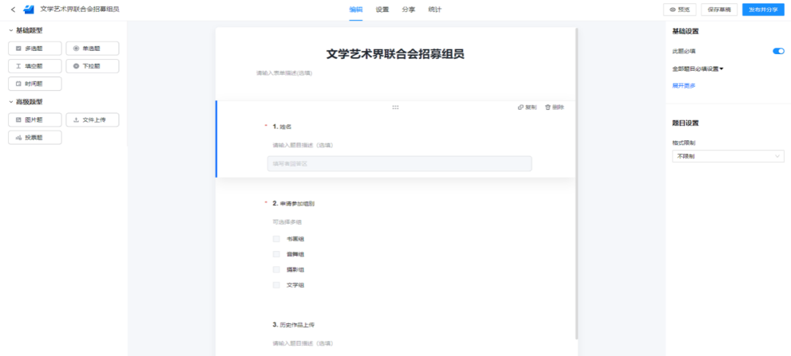Add a 时间题 (time) question
The image size is (791, 356).
click(x=34, y=83)
